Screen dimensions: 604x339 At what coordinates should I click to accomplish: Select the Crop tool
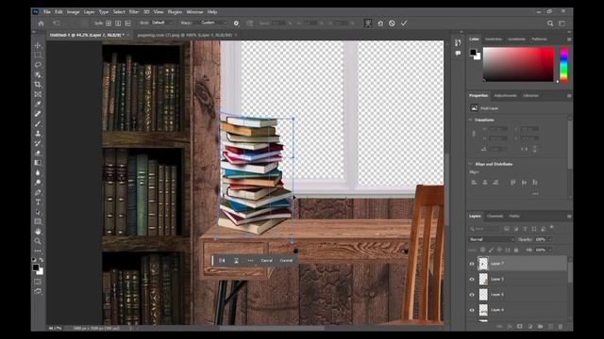[38, 85]
